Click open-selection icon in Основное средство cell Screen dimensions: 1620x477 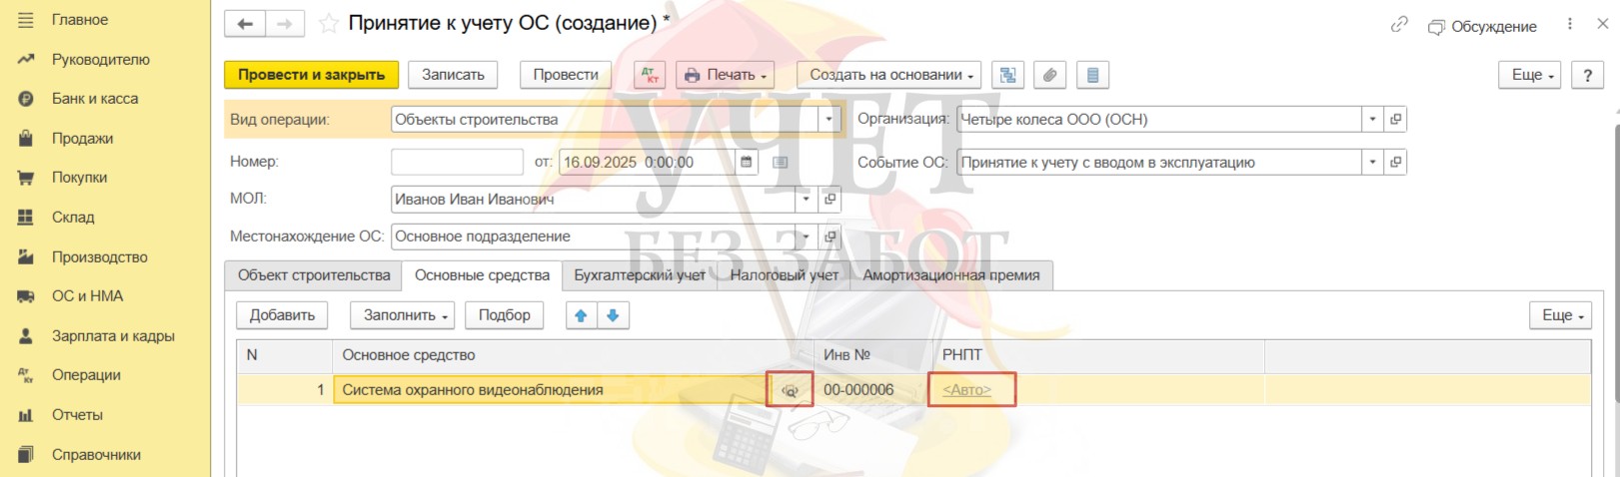tap(790, 390)
